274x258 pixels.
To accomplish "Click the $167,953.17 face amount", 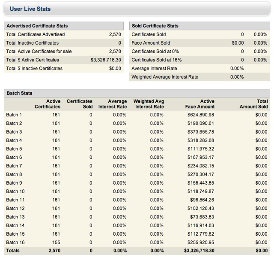I will pos(201,158).
